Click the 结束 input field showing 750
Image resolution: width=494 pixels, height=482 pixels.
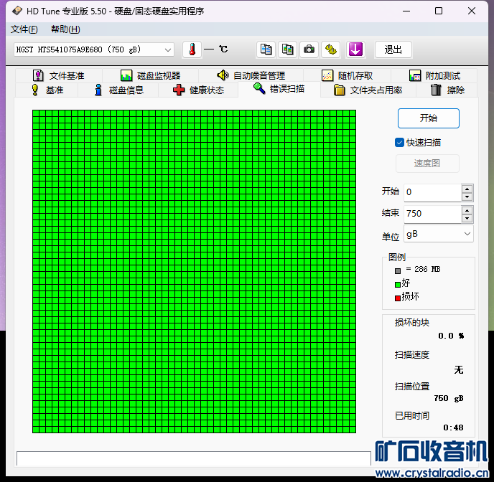click(433, 214)
